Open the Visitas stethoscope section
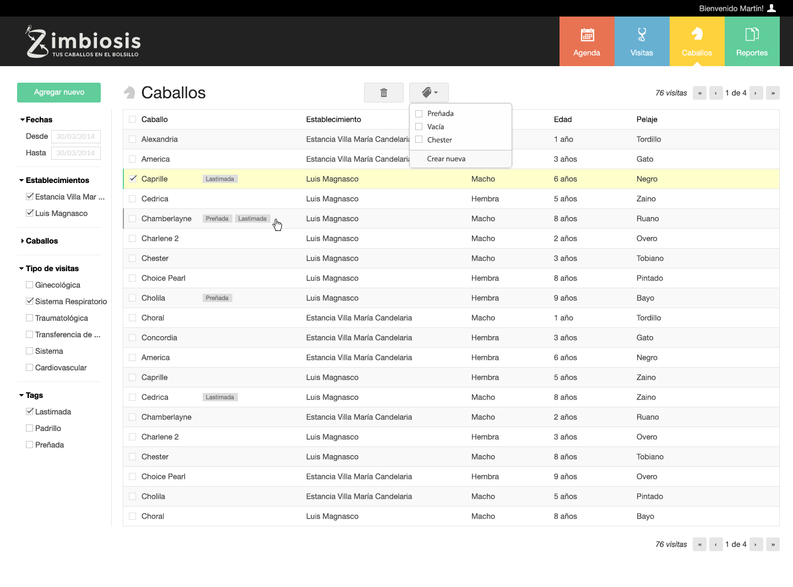This screenshot has width=793, height=587. tap(642, 41)
